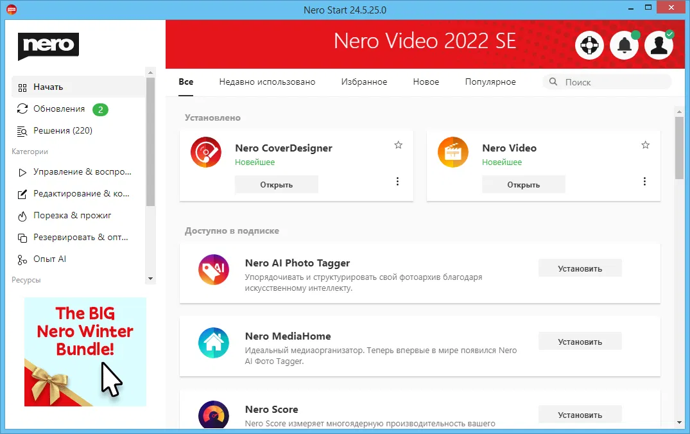Click the Nero Score title text

pyautogui.click(x=272, y=410)
